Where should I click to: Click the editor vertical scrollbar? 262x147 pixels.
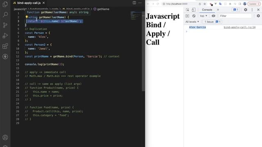coord(143,51)
